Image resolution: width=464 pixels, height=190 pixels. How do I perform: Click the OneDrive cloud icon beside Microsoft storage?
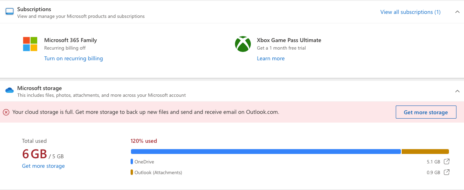[x=10, y=91]
